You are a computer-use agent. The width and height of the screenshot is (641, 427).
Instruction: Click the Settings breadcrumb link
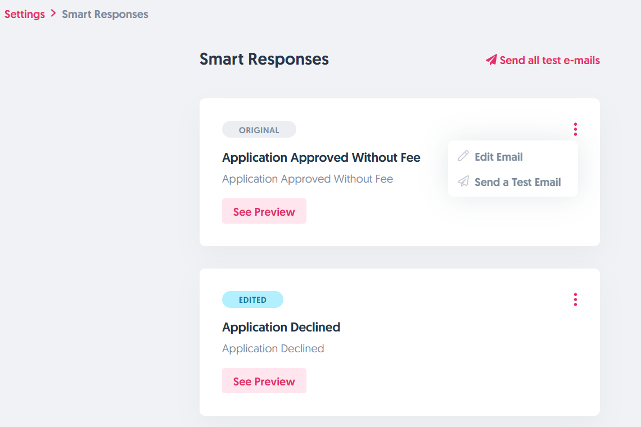[x=25, y=15]
